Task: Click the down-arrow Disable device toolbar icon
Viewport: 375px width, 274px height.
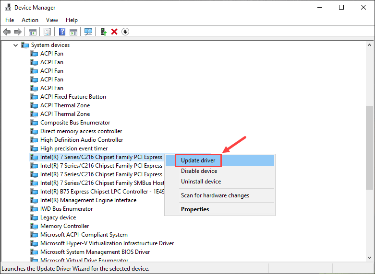Action: pos(125,32)
